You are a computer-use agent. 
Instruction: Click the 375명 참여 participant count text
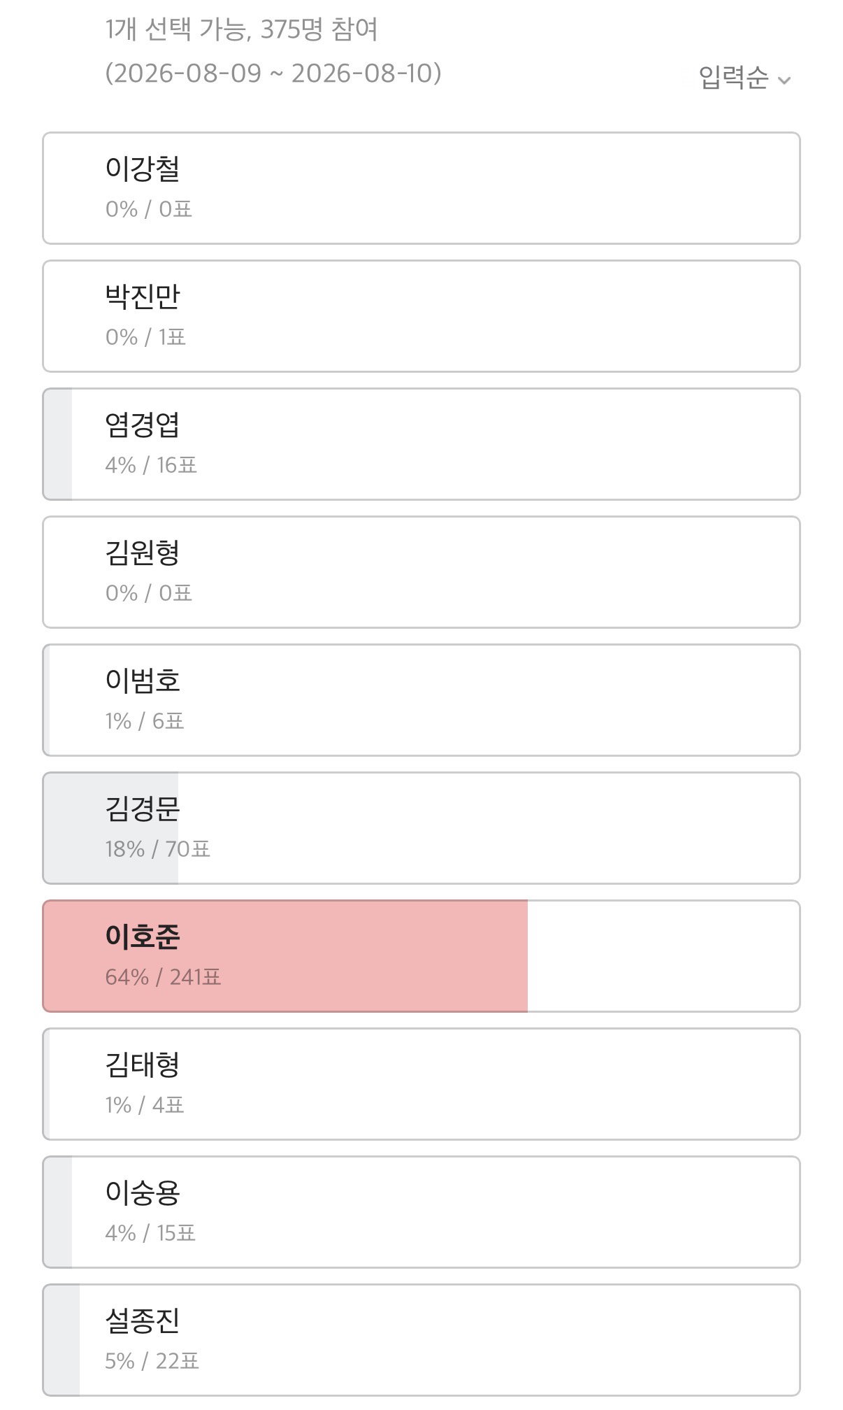[x=319, y=29]
